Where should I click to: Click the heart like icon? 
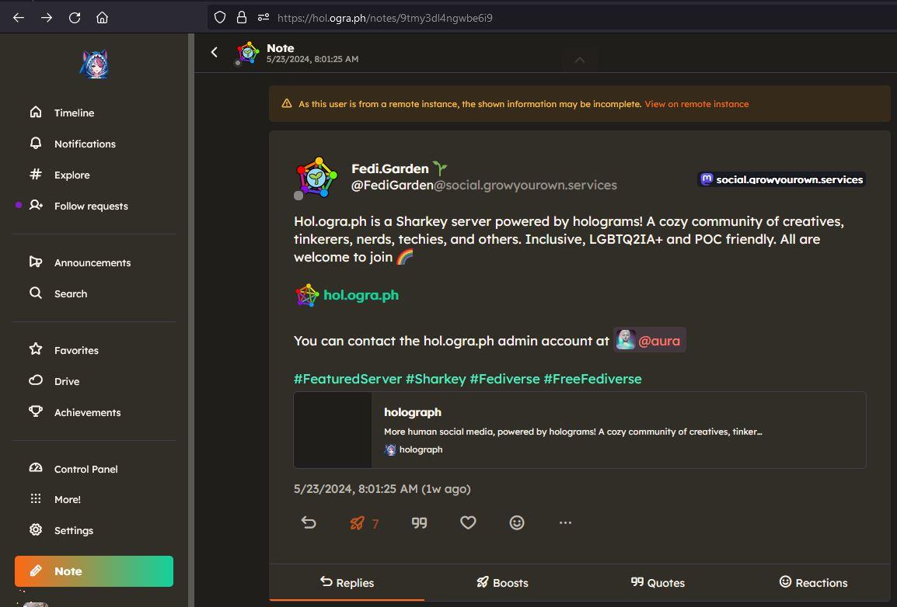coord(468,522)
